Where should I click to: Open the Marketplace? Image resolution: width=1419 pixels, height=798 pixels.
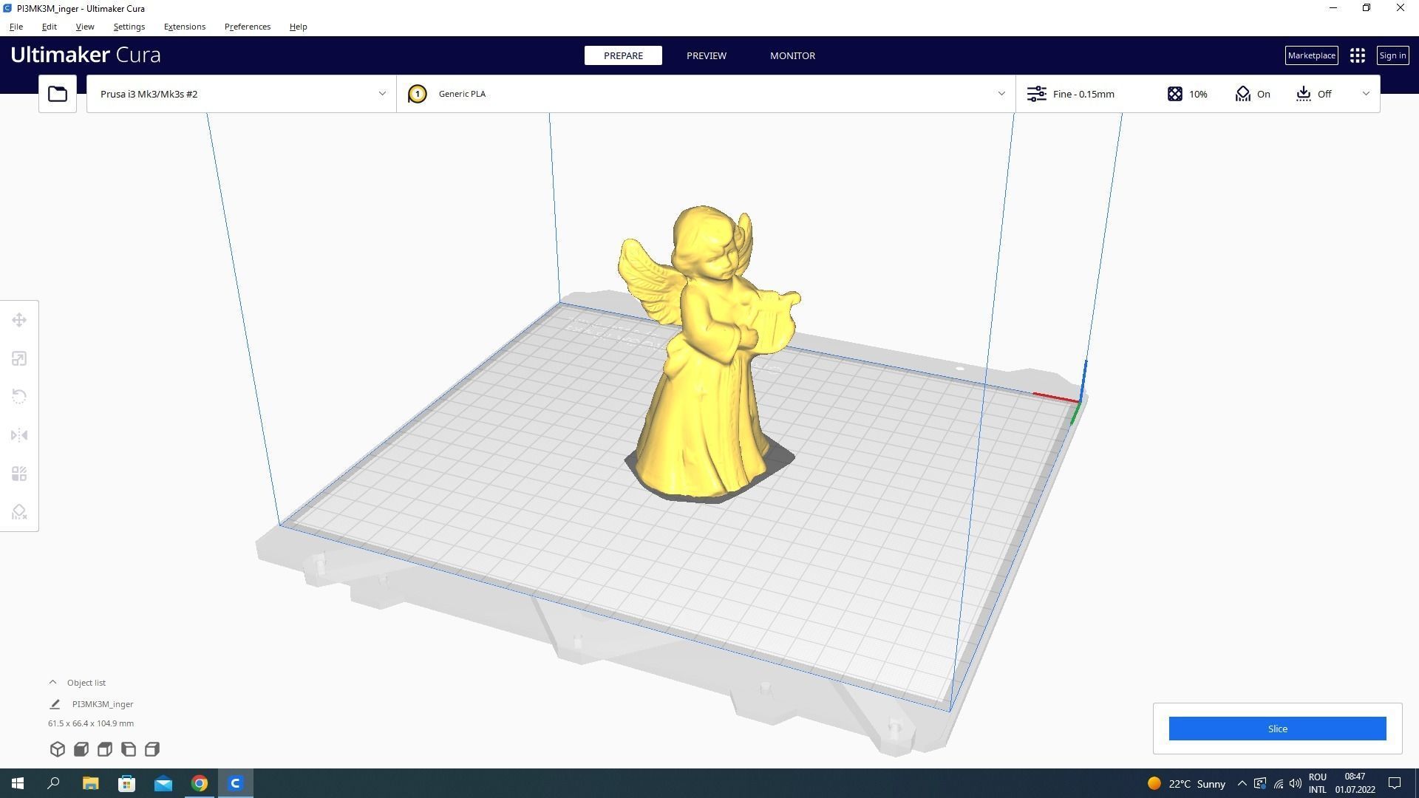(1311, 55)
